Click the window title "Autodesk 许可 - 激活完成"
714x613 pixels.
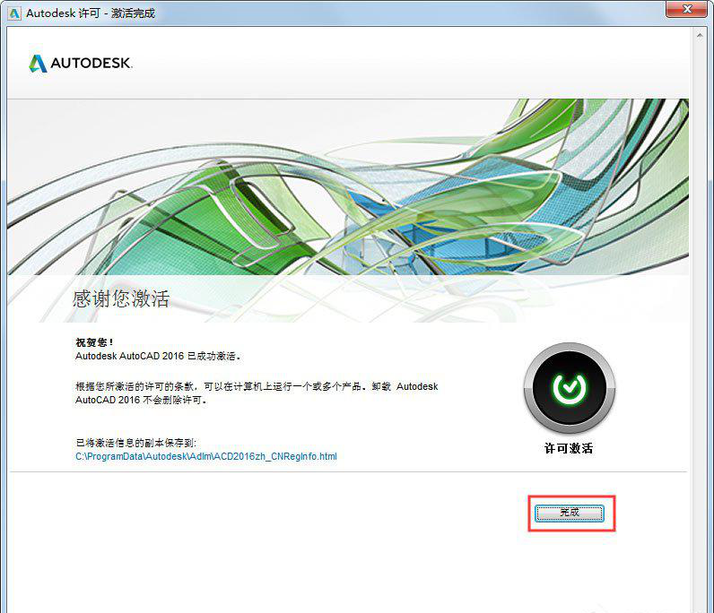pos(91,13)
